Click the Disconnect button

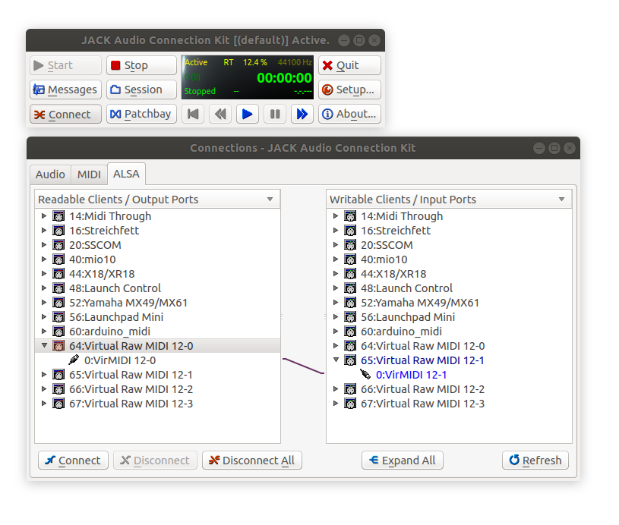point(155,461)
